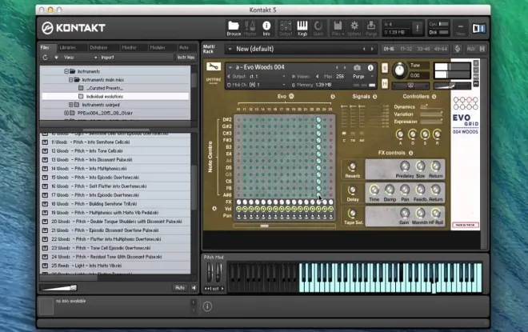Viewport: 528px width, 332px height.
Task: Click the panic exclamation button
Action: 418,28
